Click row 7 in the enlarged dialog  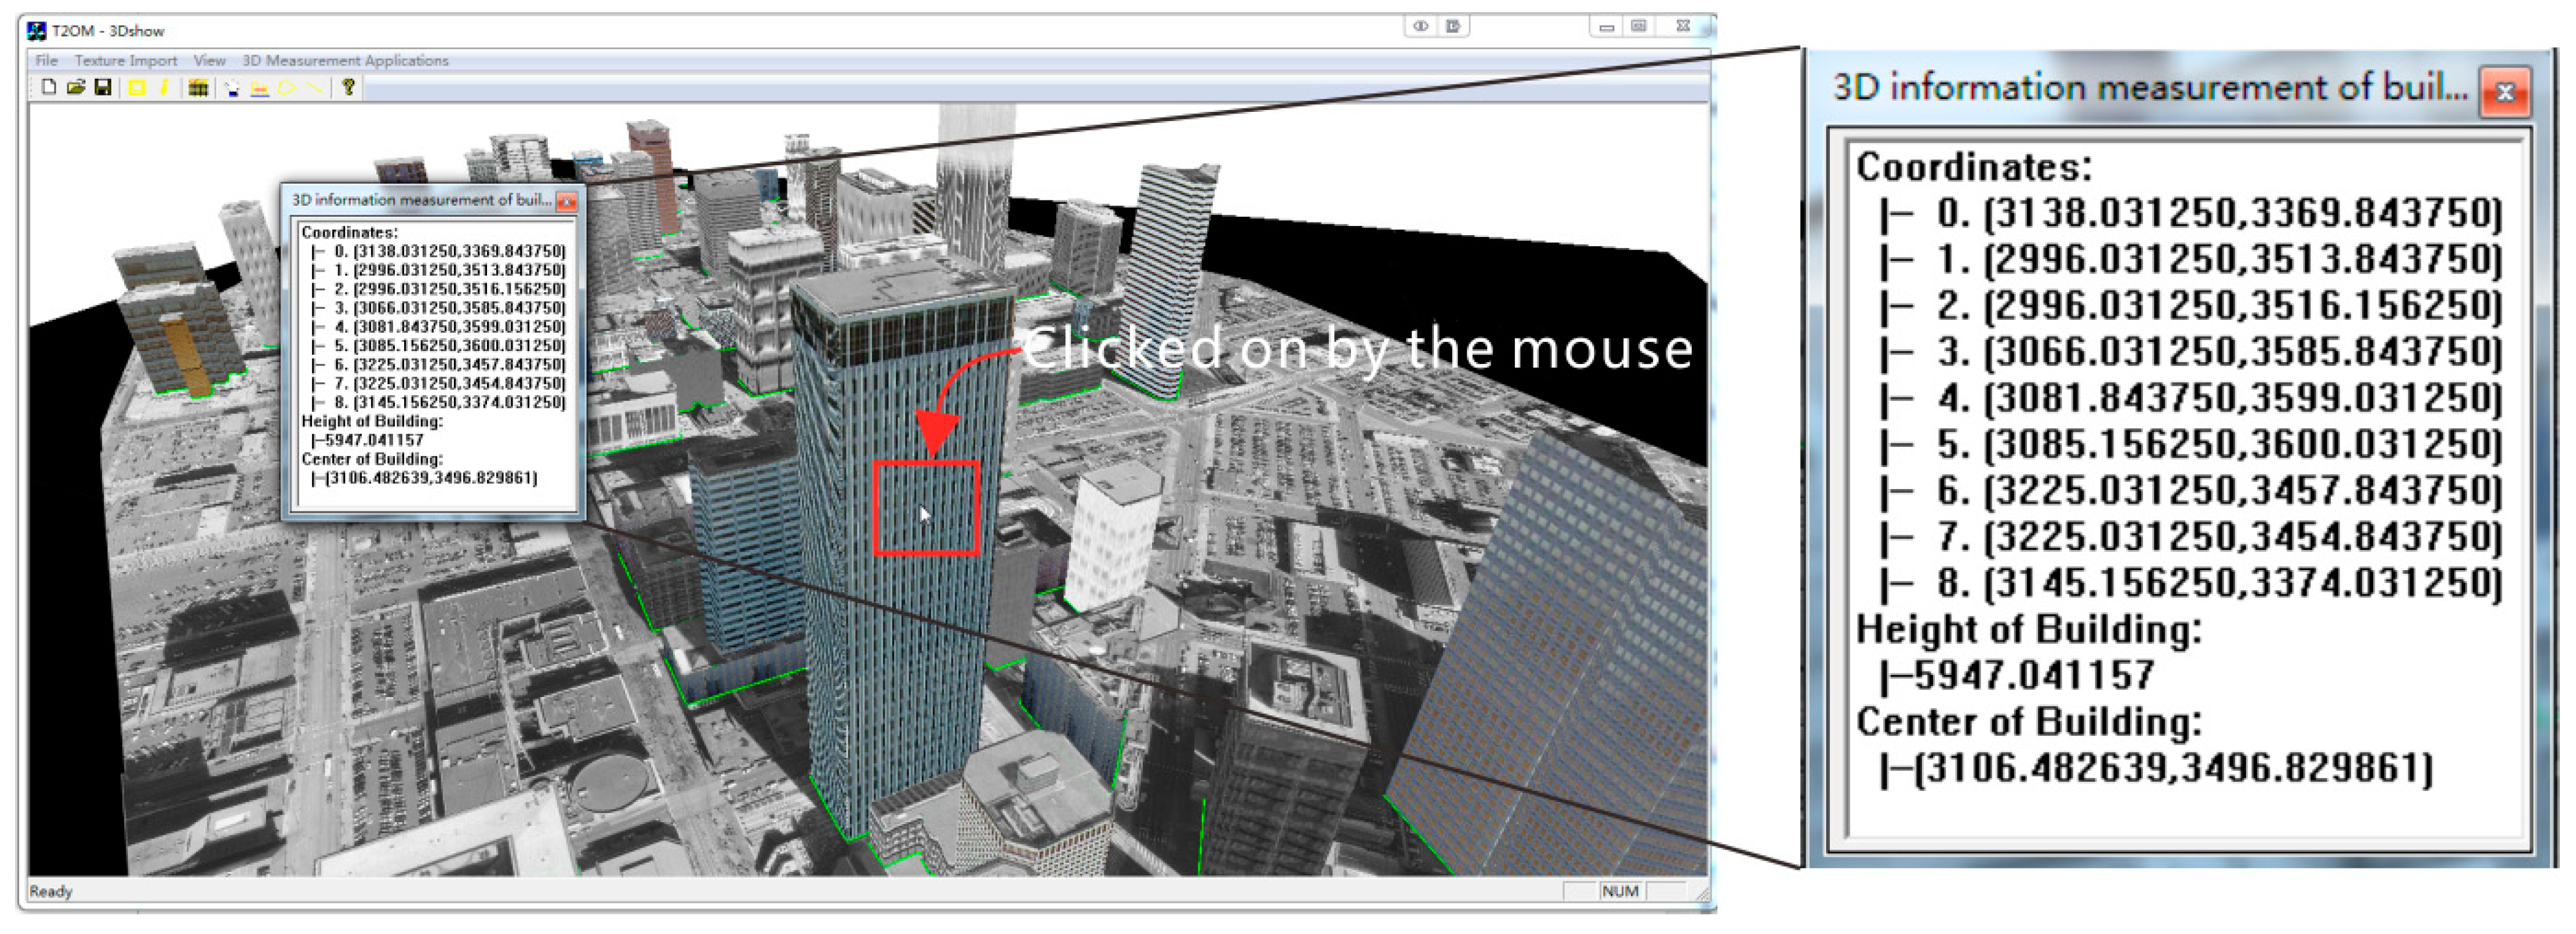point(2191,538)
